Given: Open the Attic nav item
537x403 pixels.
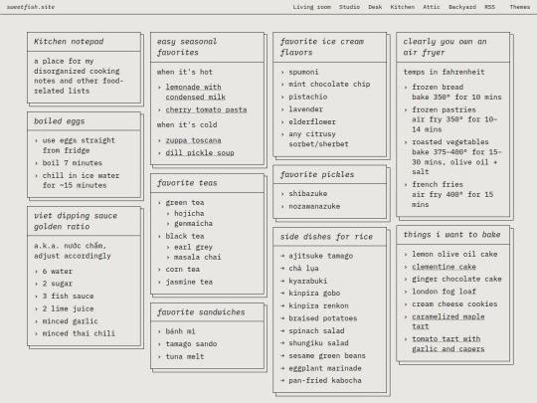Looking at the screenshot, I should (x=432, y=7).
